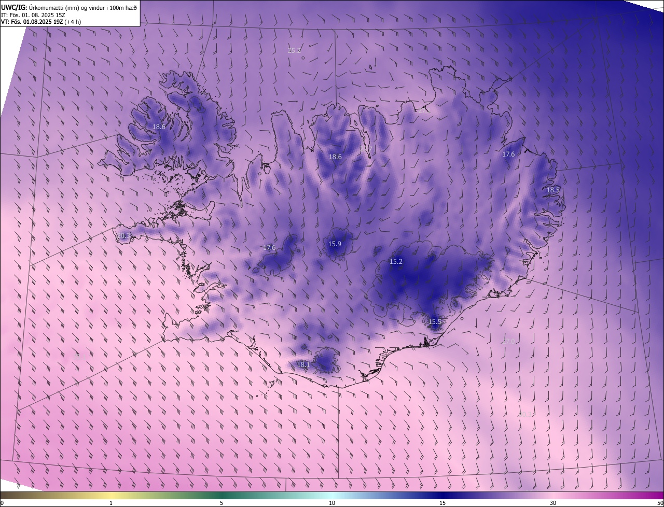Click the colour scale tick label '0'
The height and width of the screenshot is (507, 664).
click(2, 503)
